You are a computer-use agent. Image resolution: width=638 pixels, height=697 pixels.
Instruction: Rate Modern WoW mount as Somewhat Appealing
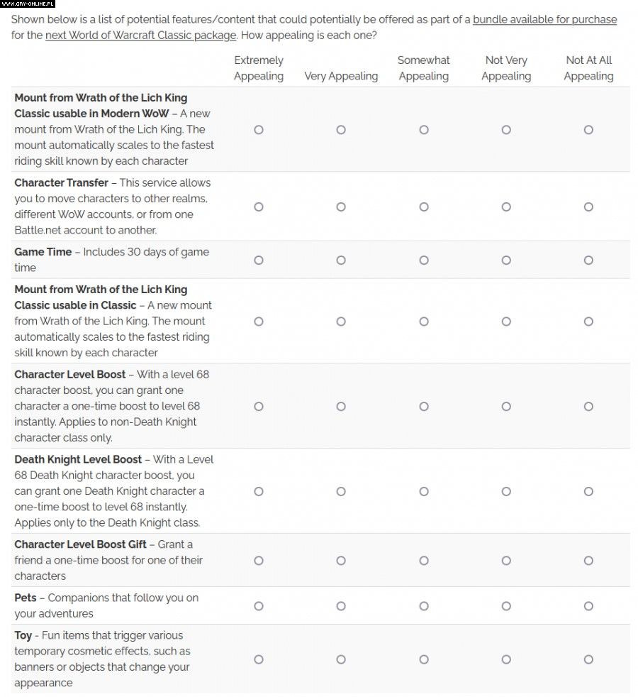(x=424, y=129)
